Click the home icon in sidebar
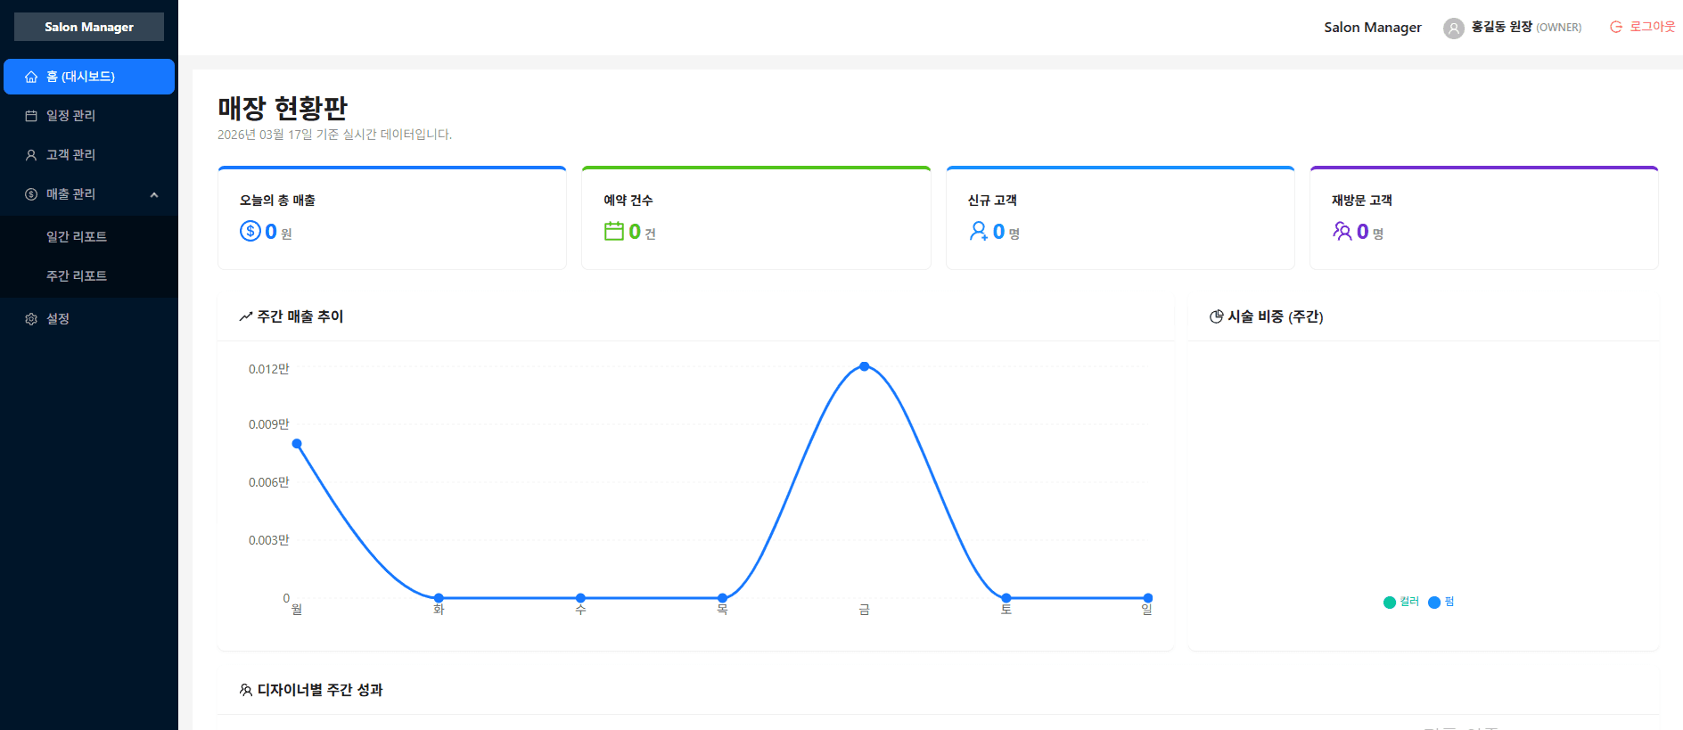 click(31, 77)
